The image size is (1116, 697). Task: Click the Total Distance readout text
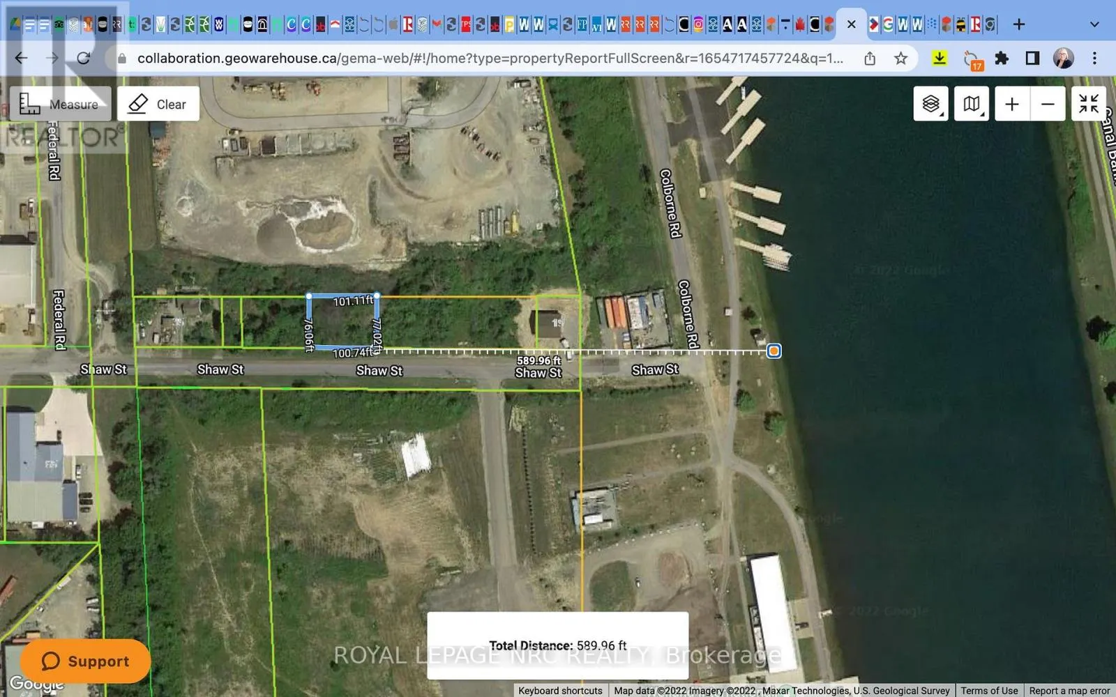(557, 645)
